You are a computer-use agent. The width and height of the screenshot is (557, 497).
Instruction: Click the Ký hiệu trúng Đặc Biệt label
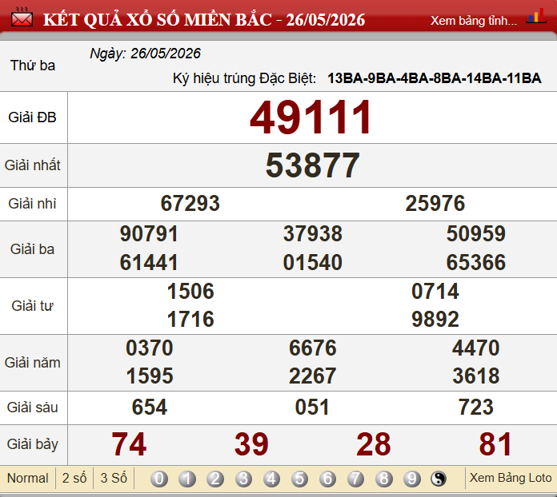click(x=244, y=78)
